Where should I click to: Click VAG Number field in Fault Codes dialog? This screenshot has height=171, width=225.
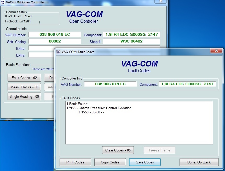tap(110, 84)
